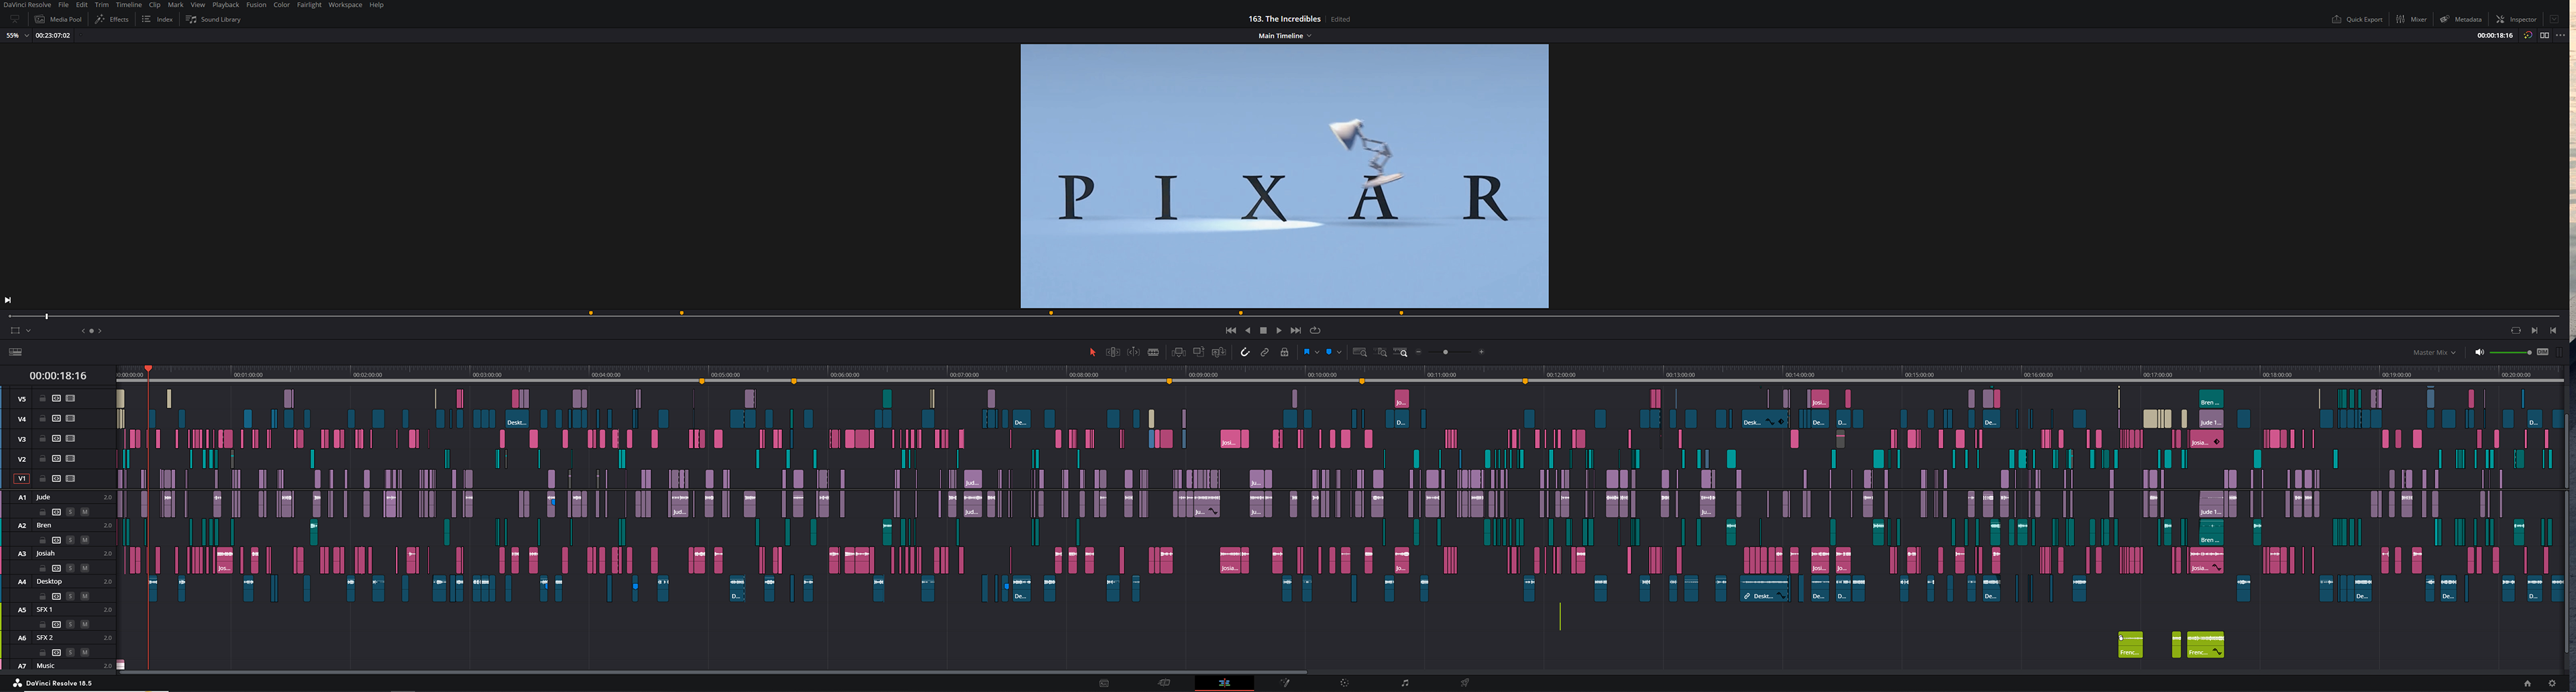
Task: Click the Custom Zoom icon
Action: tap(1401, 352)
